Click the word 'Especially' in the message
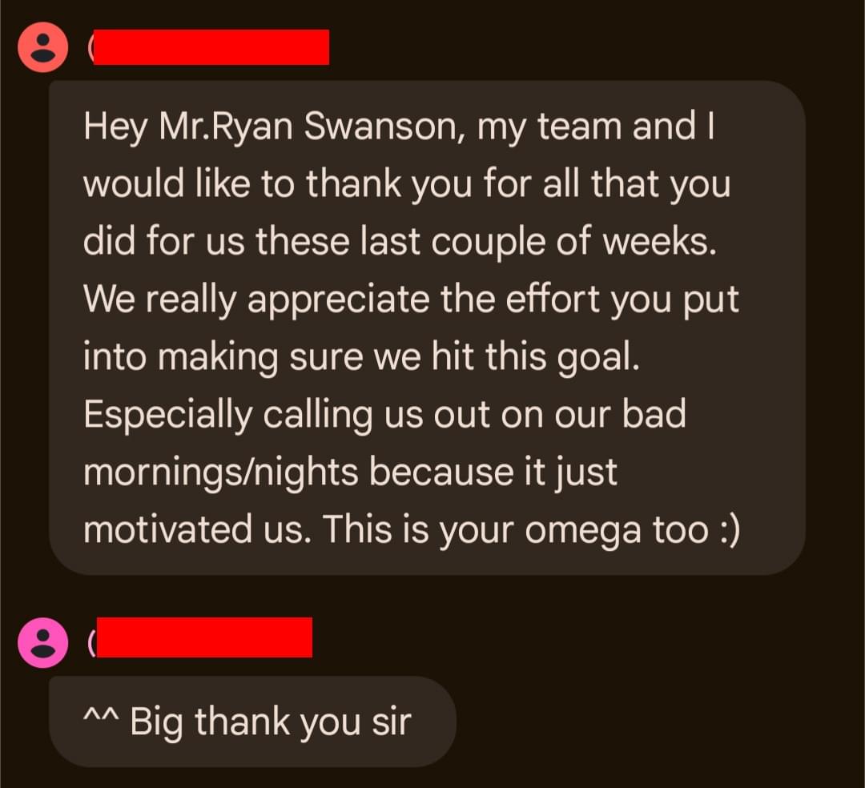865x788 pixels. pyautogui.click(x=168, y=416)
